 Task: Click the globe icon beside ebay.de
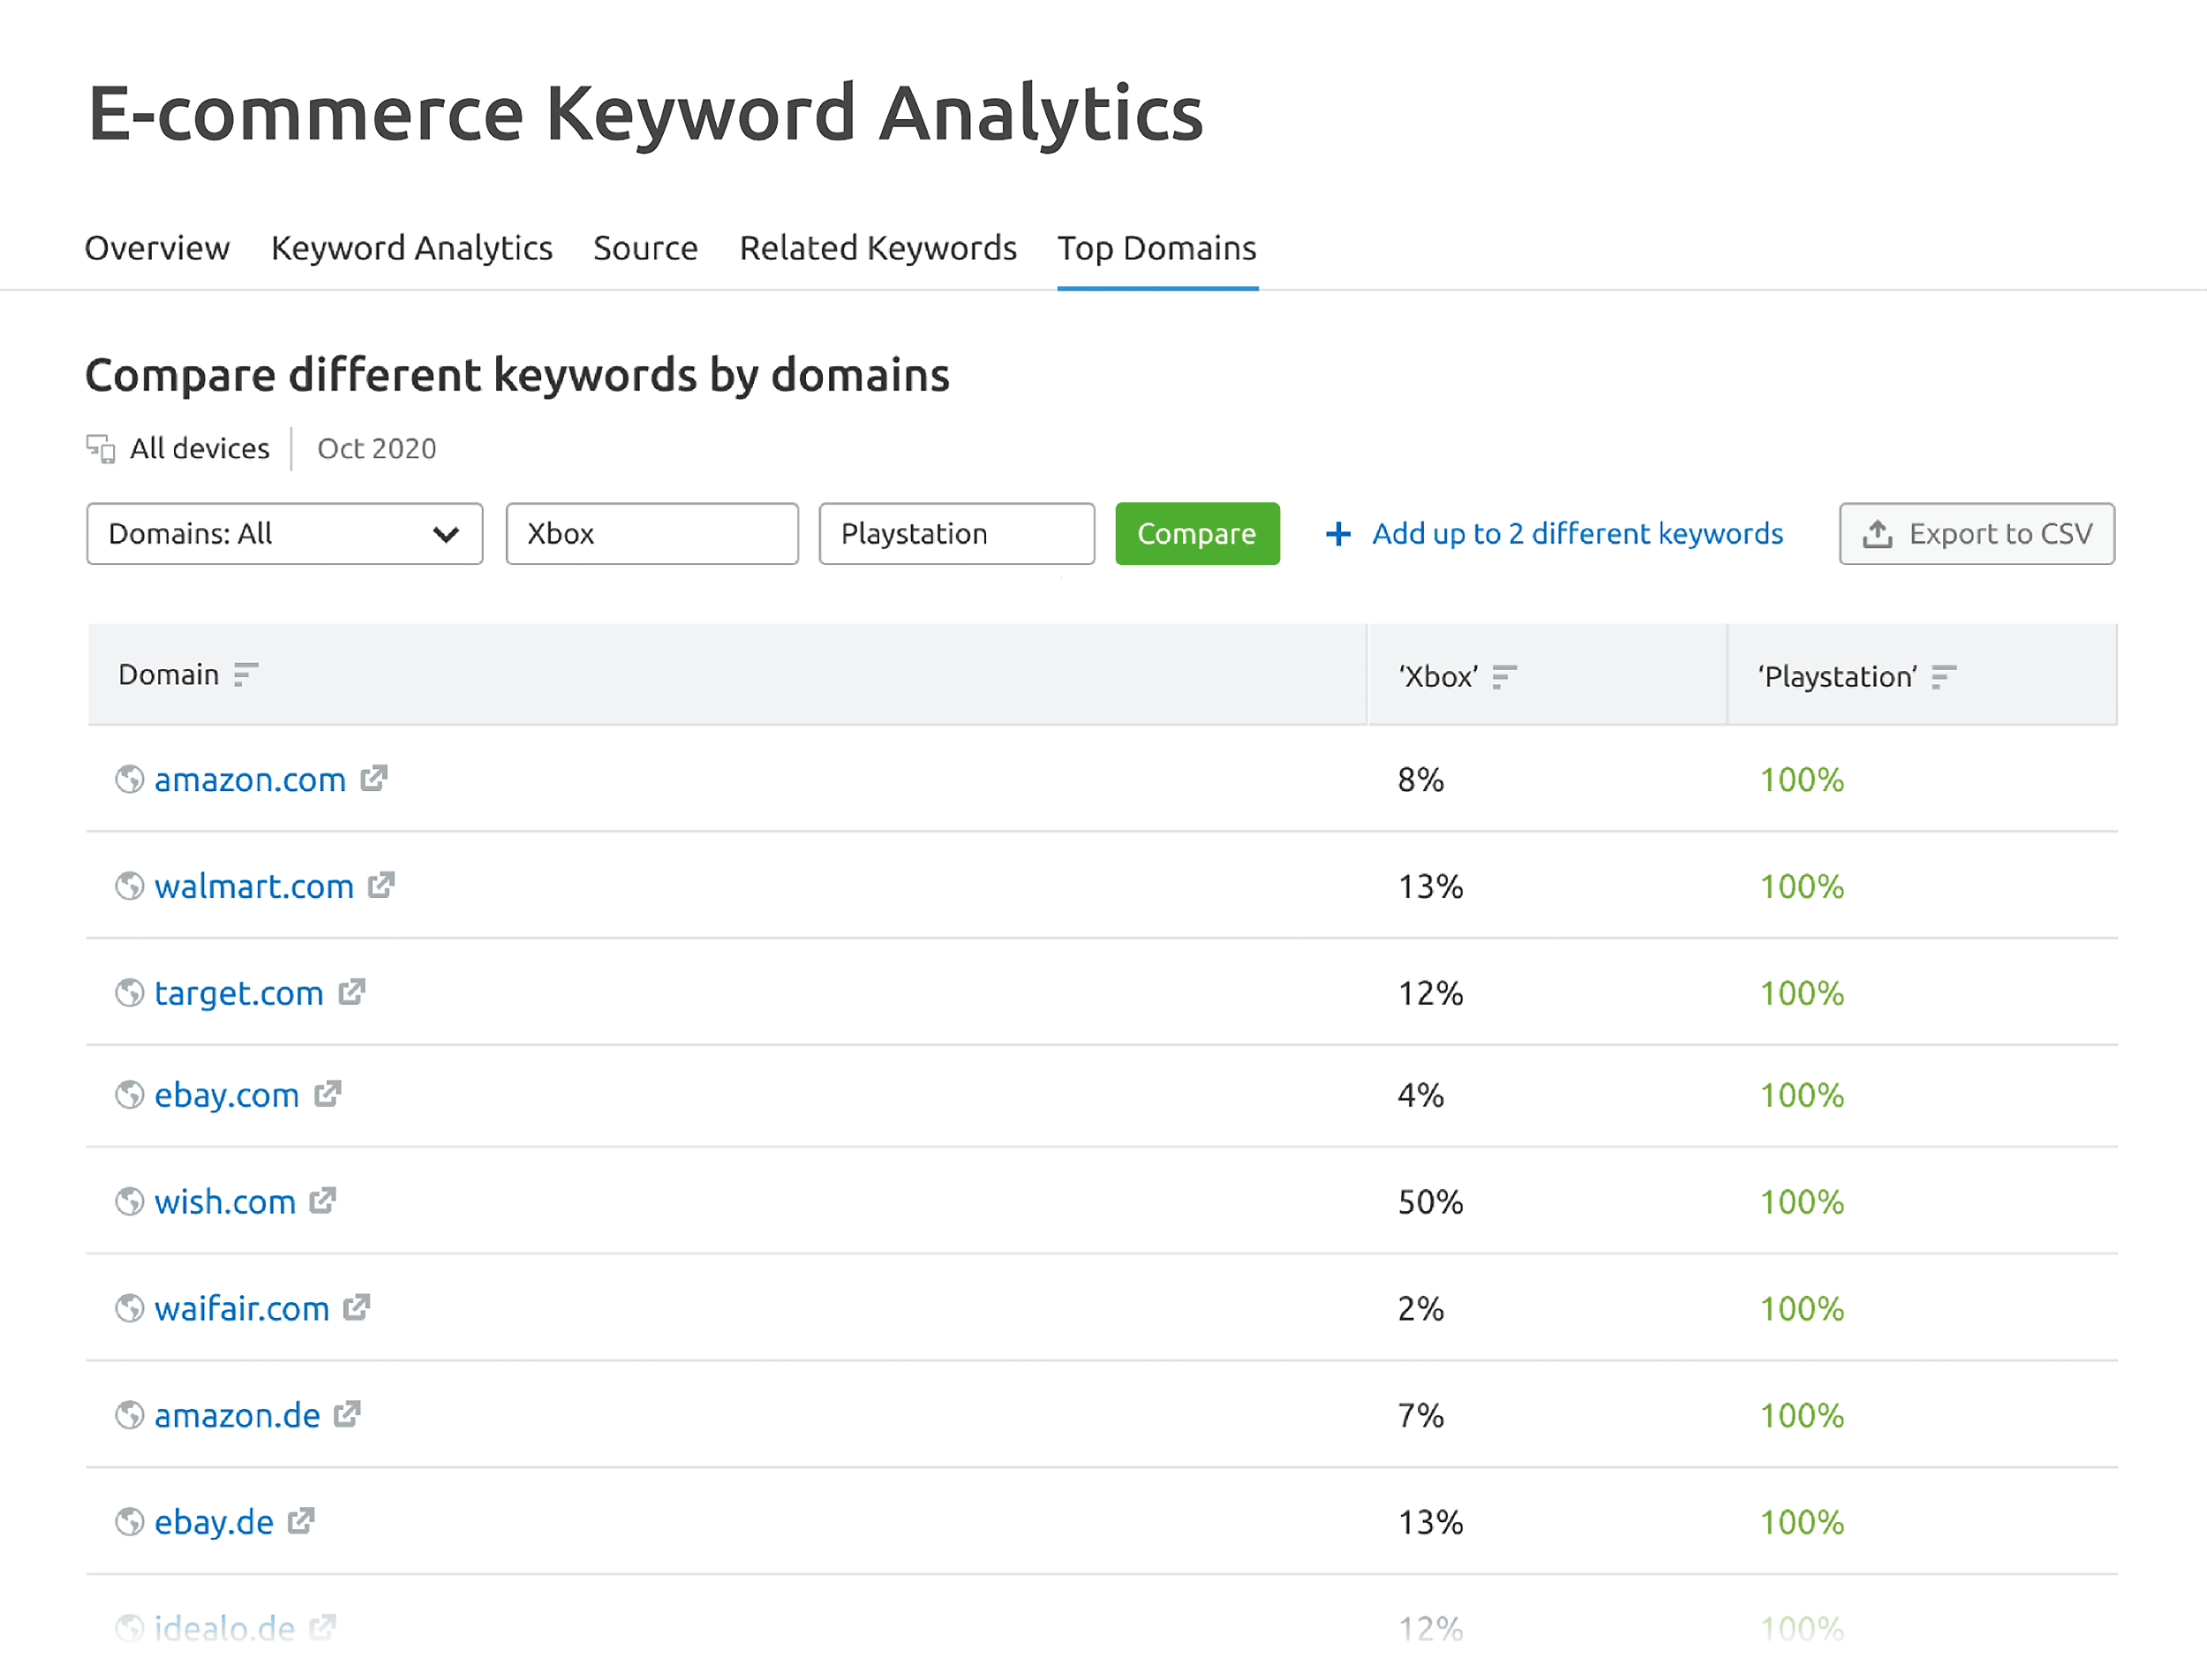coord(130,1522)
